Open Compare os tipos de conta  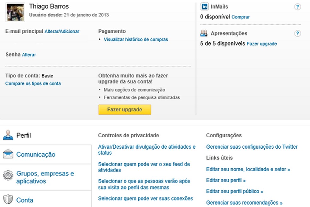(33, 84)
